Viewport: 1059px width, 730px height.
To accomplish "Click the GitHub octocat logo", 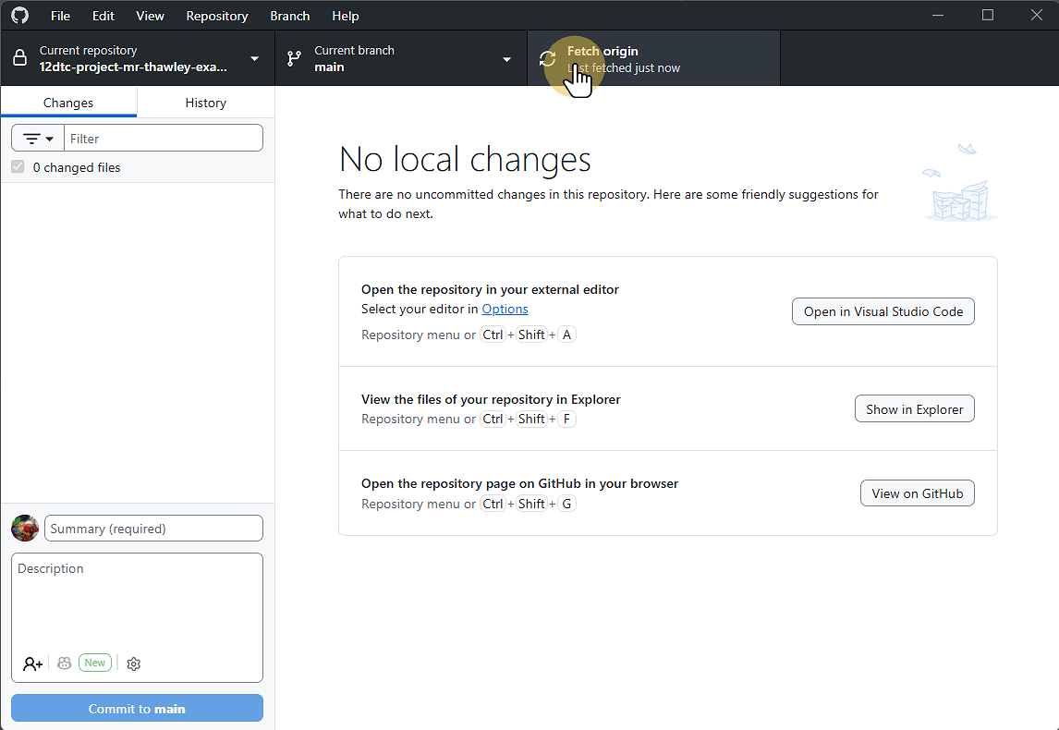I will [18, 15].
